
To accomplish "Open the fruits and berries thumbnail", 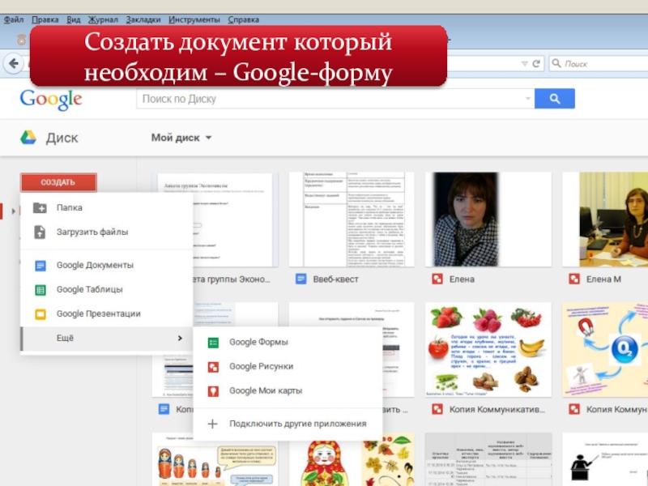I will pos(488,350).
